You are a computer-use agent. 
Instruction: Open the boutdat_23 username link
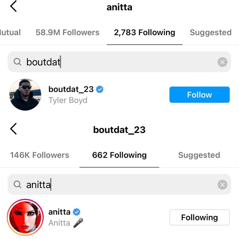[x=71, y=89]
